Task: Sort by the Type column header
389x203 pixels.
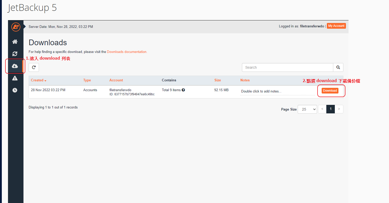Action: (x=87, y=80)
